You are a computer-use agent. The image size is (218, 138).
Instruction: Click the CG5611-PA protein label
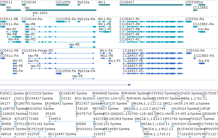9,56
